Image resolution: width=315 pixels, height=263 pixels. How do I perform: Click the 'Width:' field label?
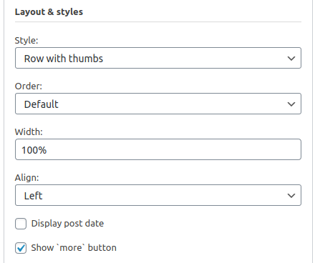29,132
